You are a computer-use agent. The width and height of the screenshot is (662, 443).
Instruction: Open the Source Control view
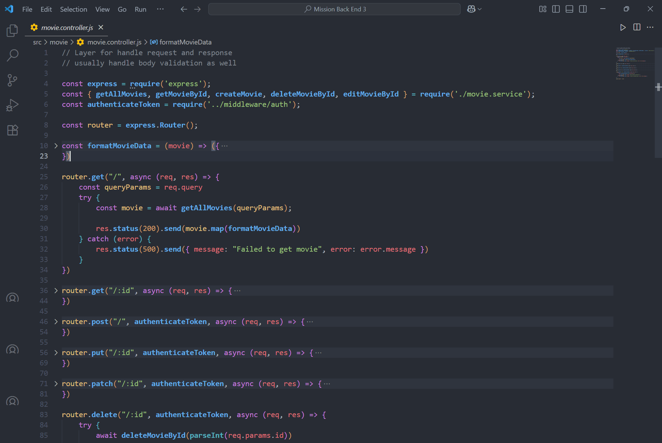pos(12,80)
